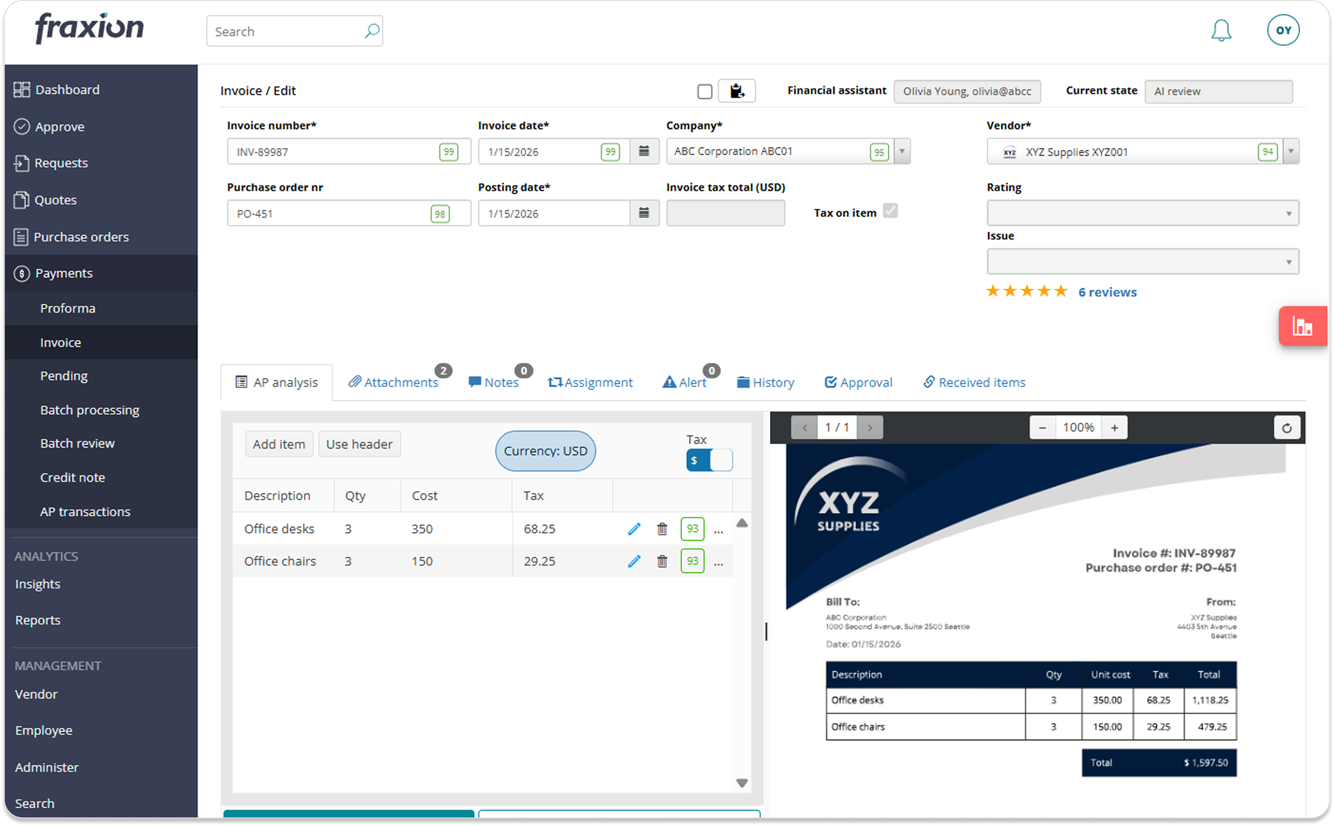
Task: Open the clipboard import icon near Invoice Edit
Action: coord(737,91)
